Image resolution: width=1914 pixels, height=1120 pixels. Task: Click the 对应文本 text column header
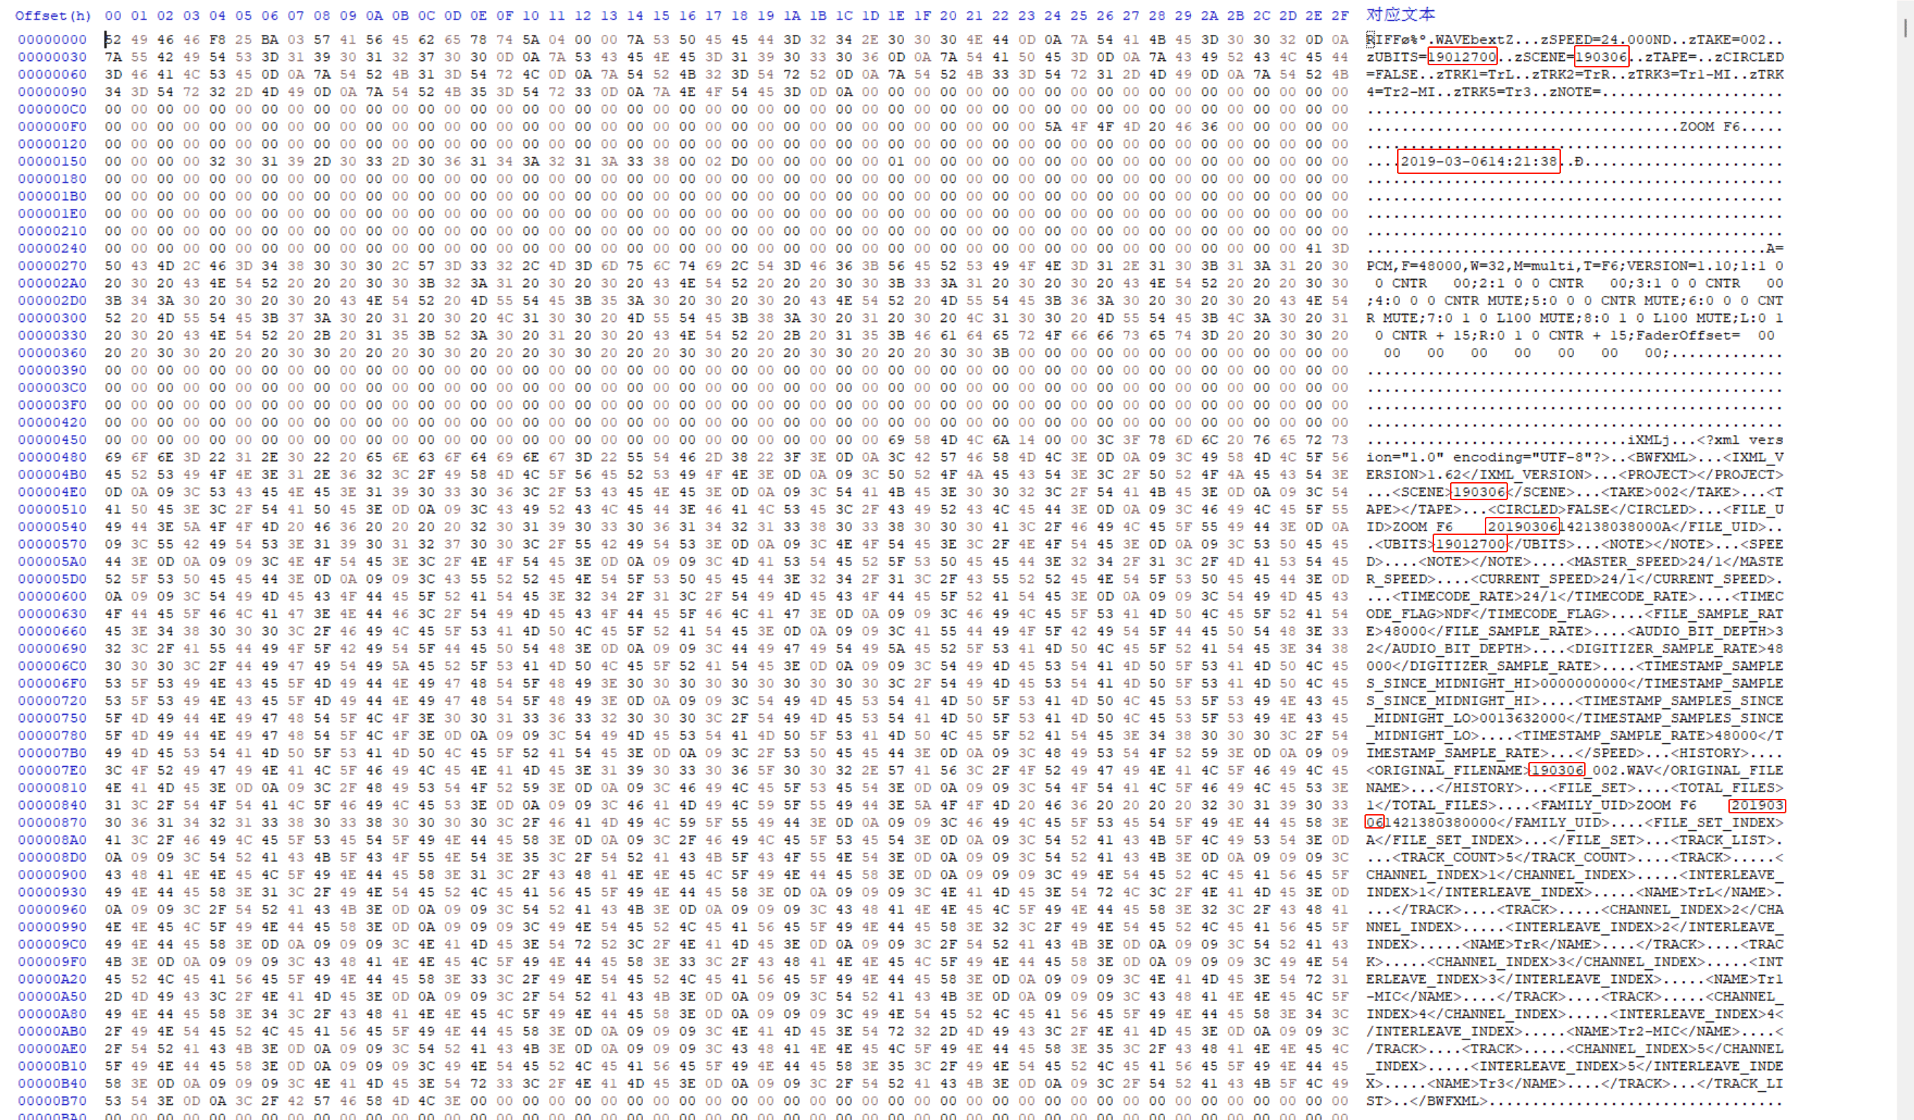click(1400, 14)
